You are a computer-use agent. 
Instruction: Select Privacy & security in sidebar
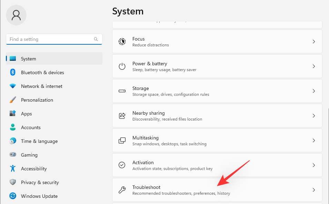40,182
